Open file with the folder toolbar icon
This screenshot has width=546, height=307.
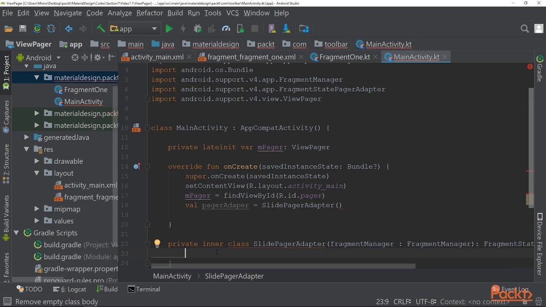tap(9, 29)
